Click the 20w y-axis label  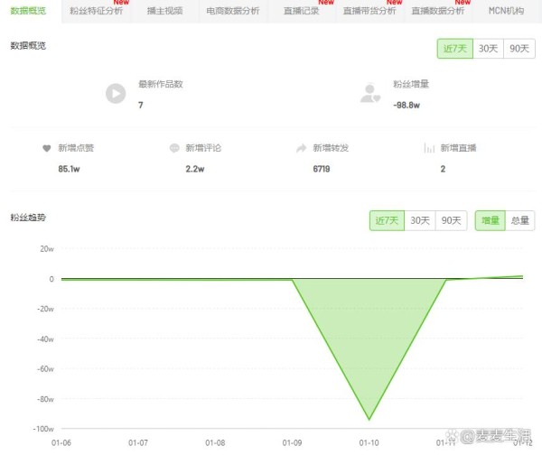[47, 249]
